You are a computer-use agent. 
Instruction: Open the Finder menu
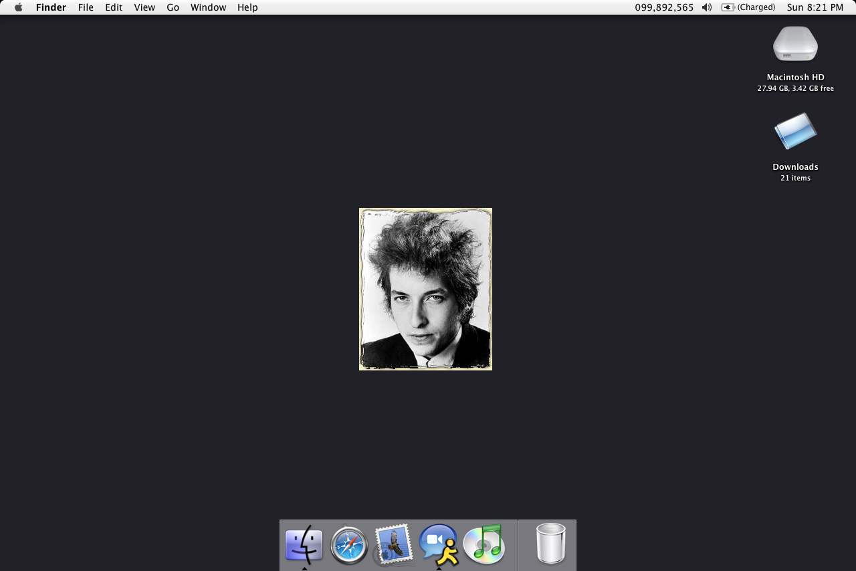[51, 7]
